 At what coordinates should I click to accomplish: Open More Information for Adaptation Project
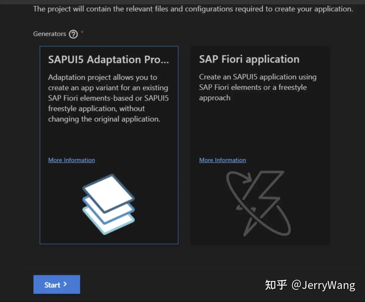coord(71,160)
